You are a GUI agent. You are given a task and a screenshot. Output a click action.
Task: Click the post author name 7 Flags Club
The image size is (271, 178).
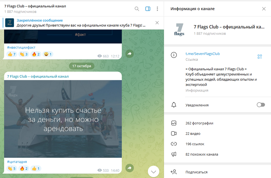(38, 76)
